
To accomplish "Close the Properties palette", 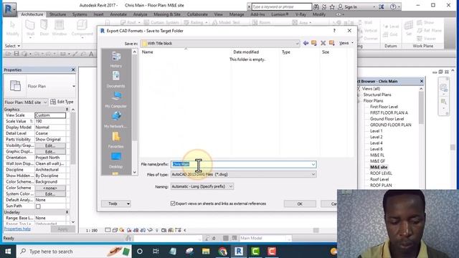I will coord(73,70).
